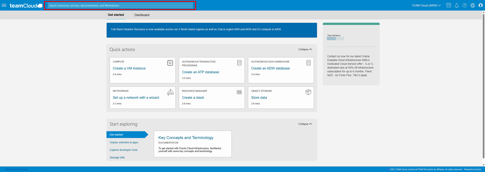Click the Powered by Oracle footer text

click(472, 169)
